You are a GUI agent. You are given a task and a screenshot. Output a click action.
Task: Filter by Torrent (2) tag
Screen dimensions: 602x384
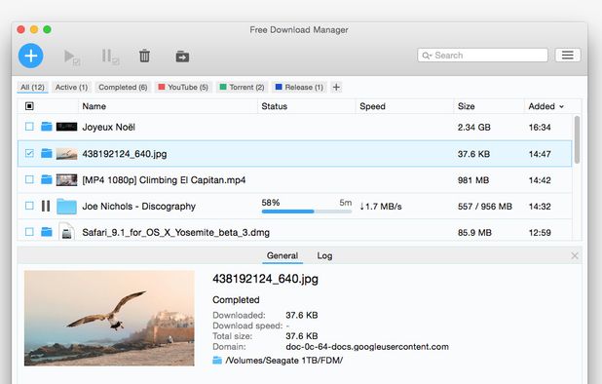(x=242, y=87)
